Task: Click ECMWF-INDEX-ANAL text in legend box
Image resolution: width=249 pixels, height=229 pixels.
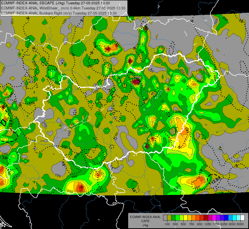Action: coord(145,217)
